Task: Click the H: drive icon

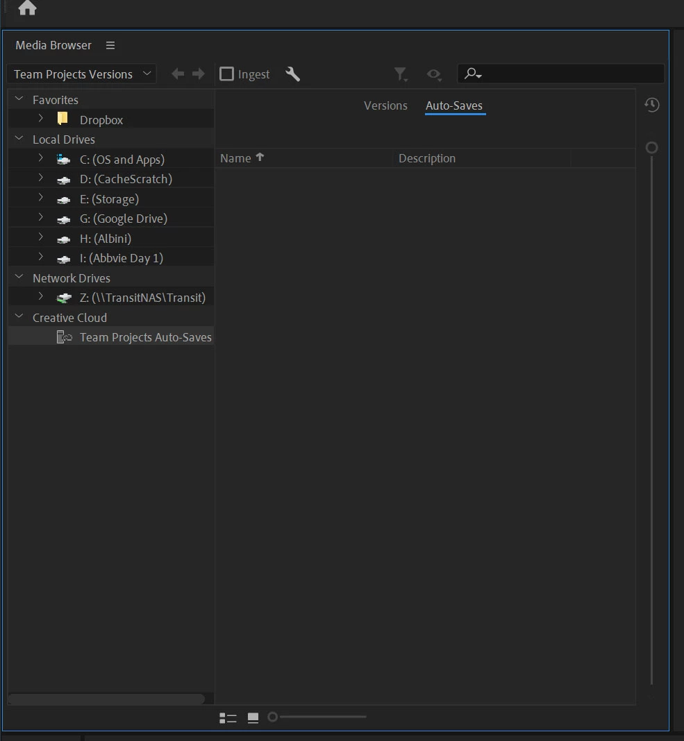Action: pyautogui.click(x=63, y=239)
